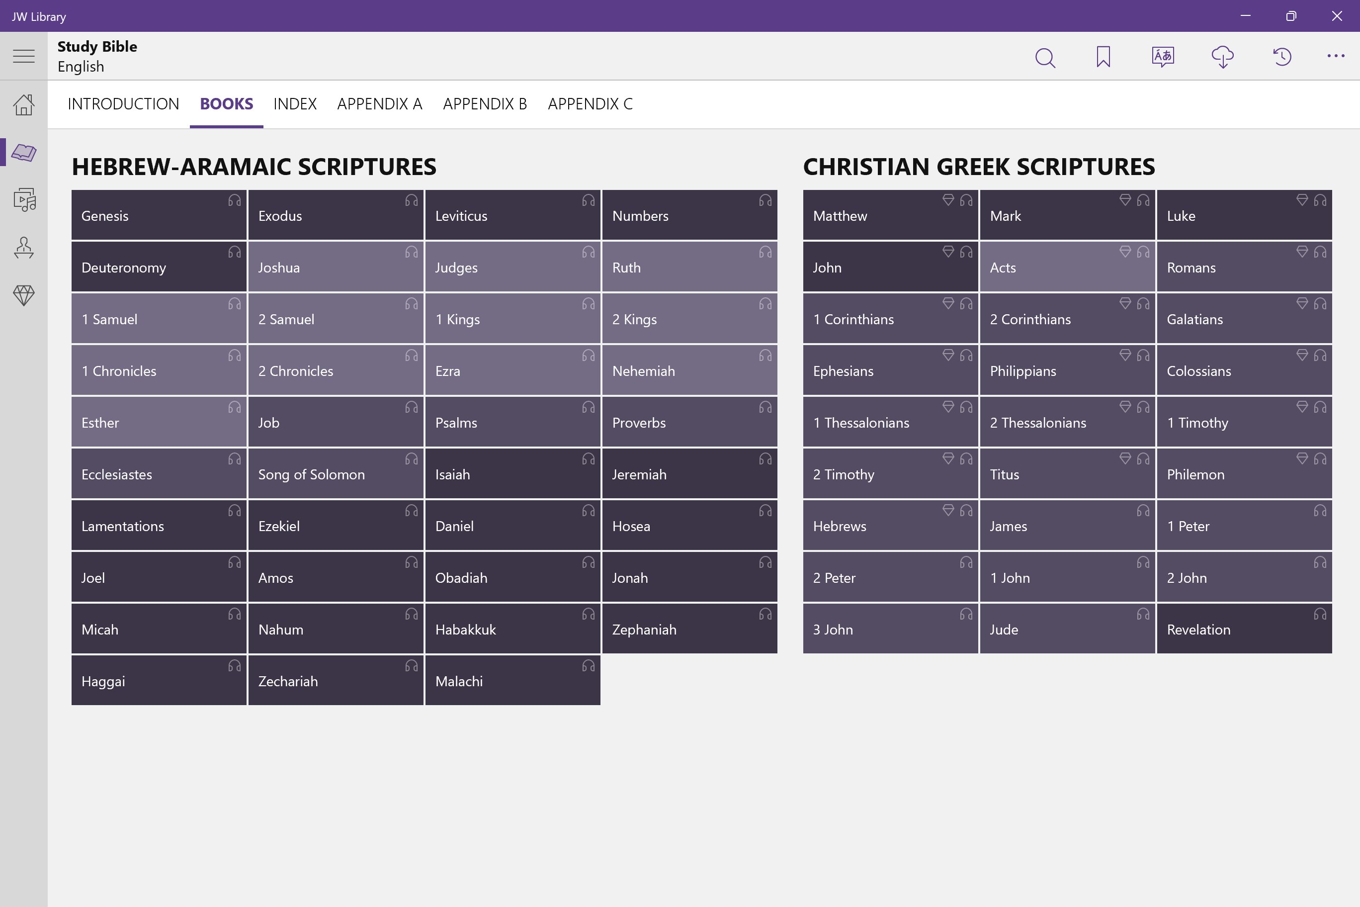
Task: Open the More options ellipsis
Action: 1336,56
